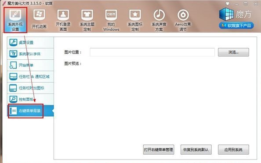Click the 图片预览 label text
This screenshot has height=163, width=261.
pos(73,63)
